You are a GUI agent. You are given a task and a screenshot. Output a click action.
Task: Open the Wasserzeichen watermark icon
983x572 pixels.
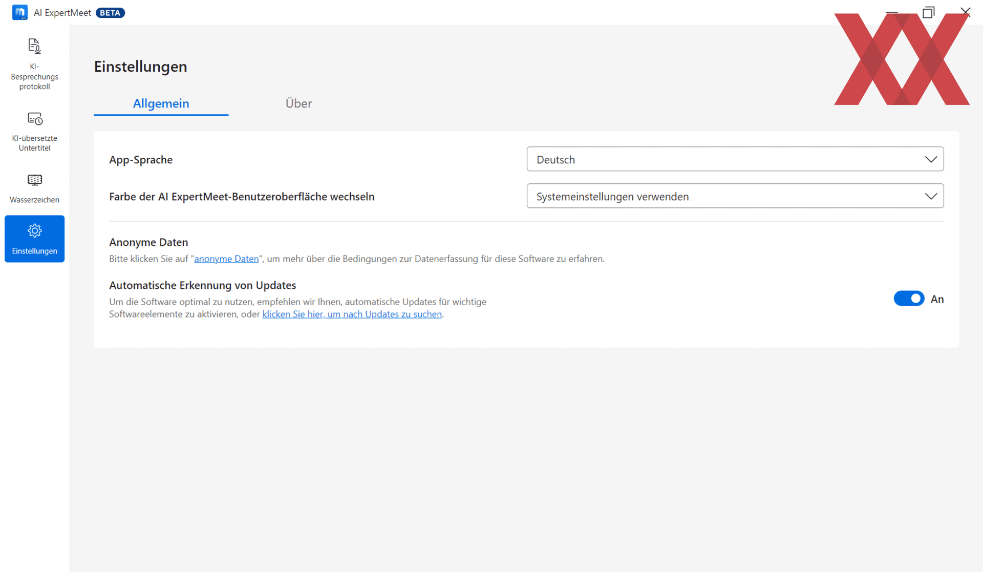pyautogui.click(x=34, y=180)
